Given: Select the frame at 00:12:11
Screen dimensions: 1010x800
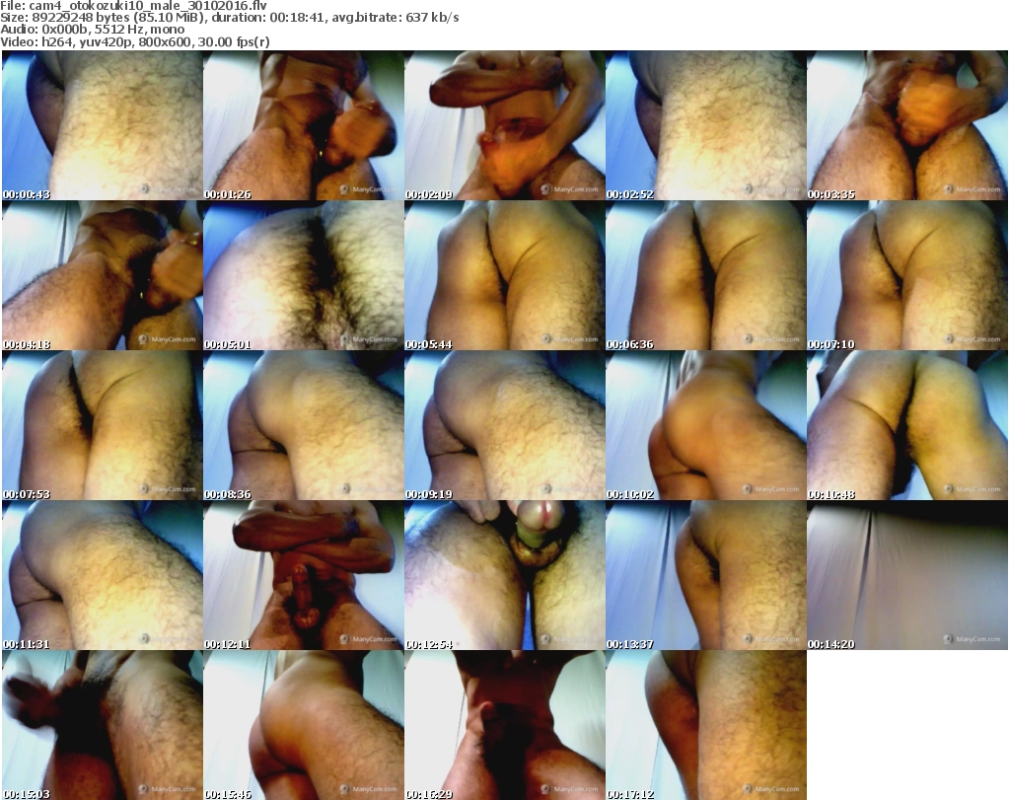Looking at the screenshot, I should (x=304, y=575).
